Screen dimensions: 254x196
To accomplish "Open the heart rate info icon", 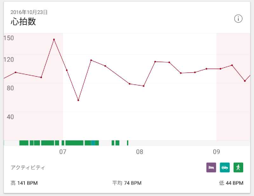I will [x=238, y=19].
